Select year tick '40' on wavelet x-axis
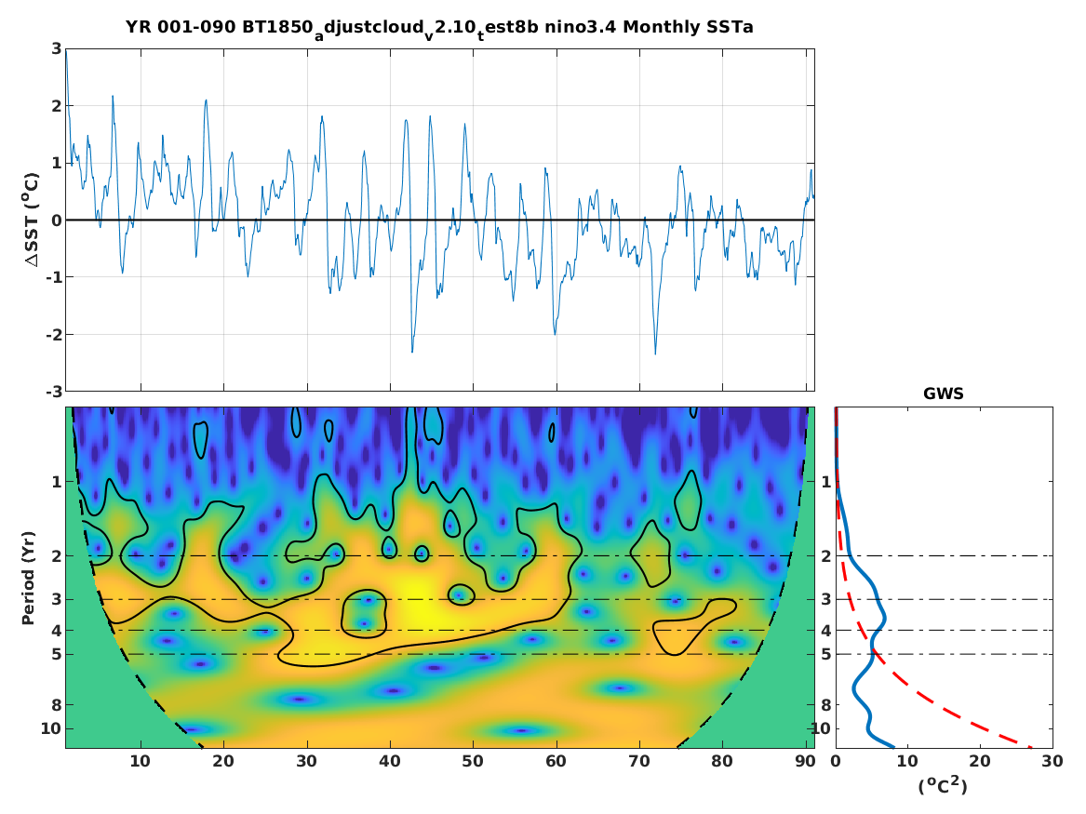The width and height of the screenshot is (1086, 814). [389, 761]
